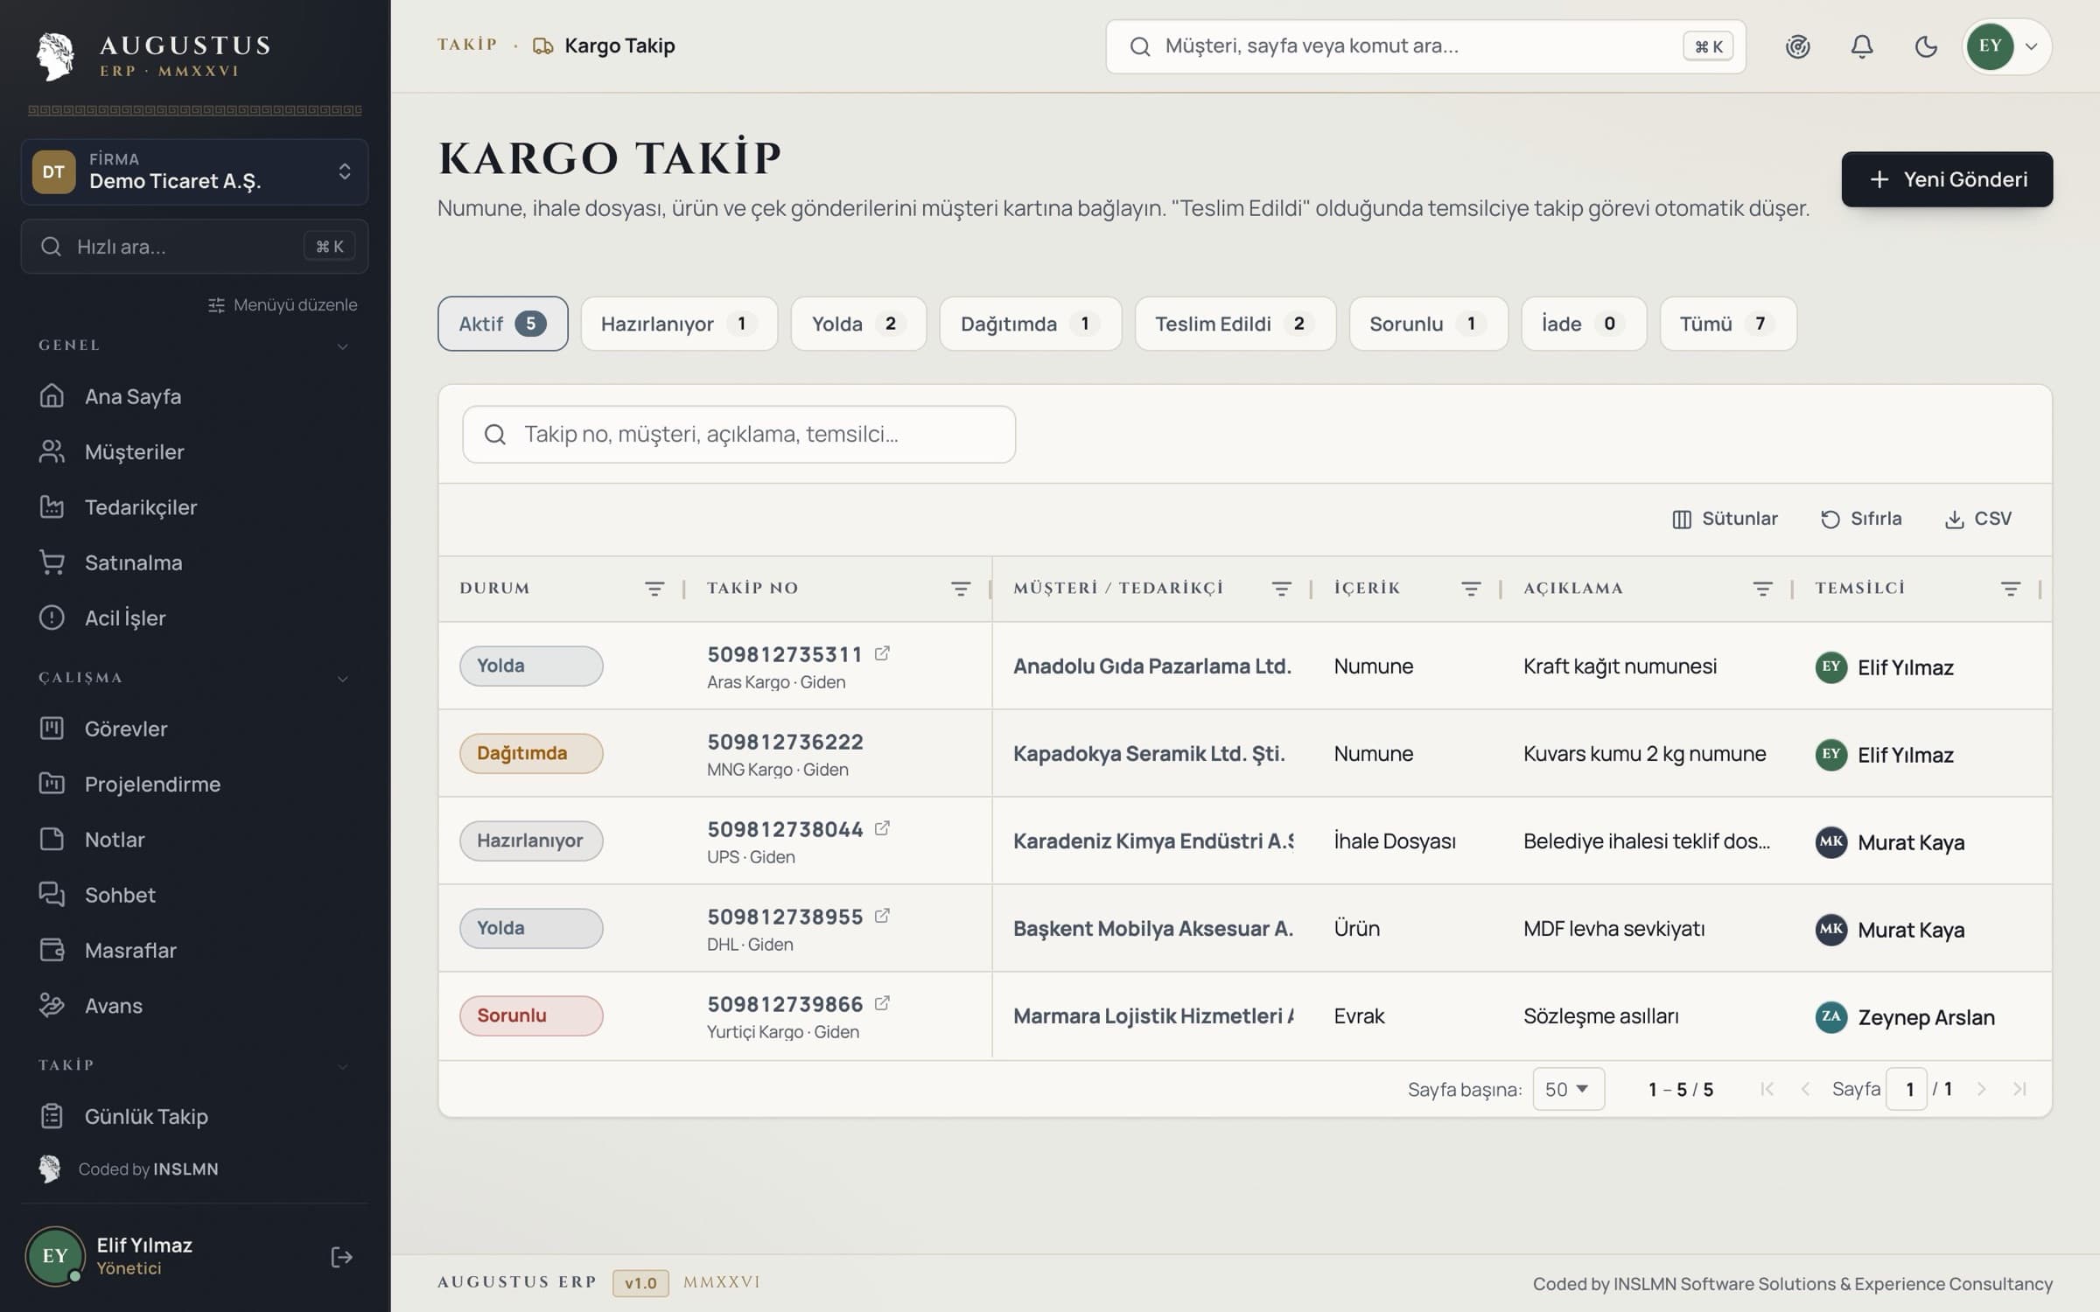Filter the İçerik column
The image size is (2100, 1312).
pyautogui.click(x=1471, y=589)
